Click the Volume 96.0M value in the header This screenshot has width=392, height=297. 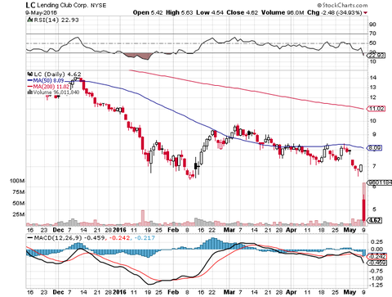tap(283, 12)
